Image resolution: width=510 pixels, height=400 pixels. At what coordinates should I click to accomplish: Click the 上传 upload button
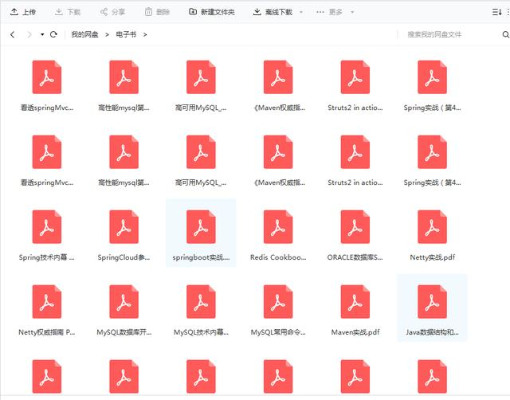point(23,12)
